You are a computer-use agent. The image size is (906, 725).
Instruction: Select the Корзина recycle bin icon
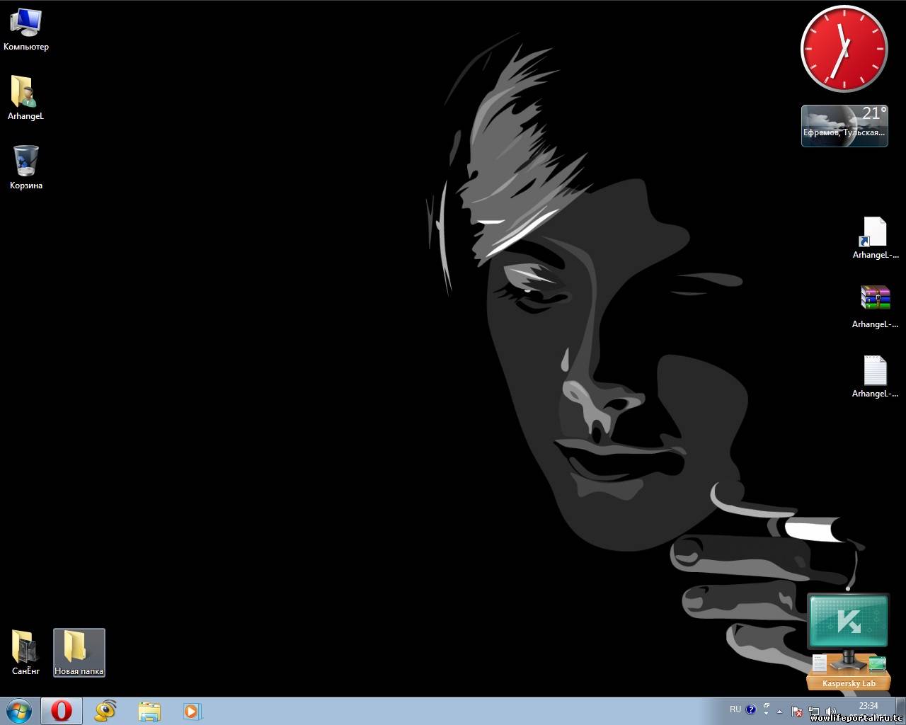click(26, 168)
